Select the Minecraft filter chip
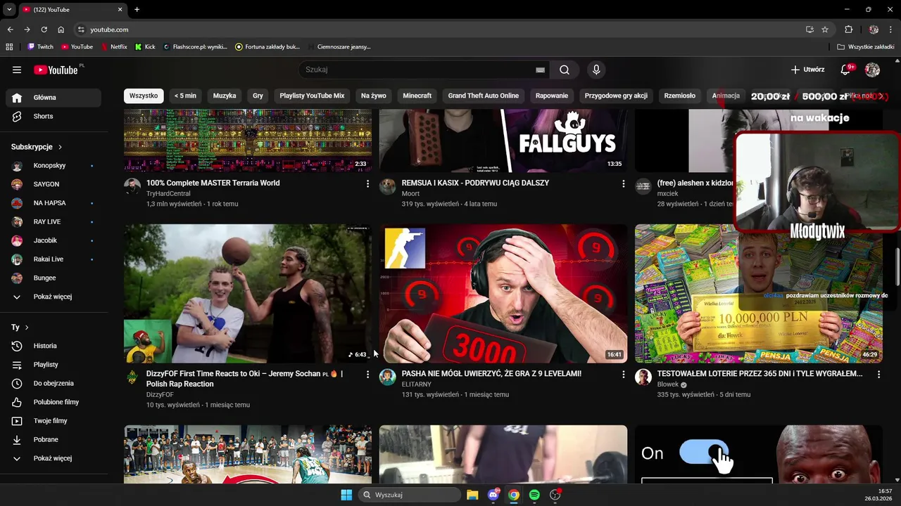 [417, 96]
